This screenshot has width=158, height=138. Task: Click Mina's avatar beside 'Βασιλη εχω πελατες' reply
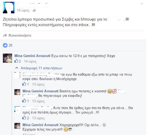(17, 92)
